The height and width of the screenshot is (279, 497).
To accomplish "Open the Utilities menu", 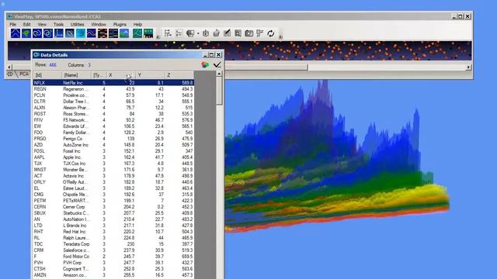I will (x=77, y=24).
